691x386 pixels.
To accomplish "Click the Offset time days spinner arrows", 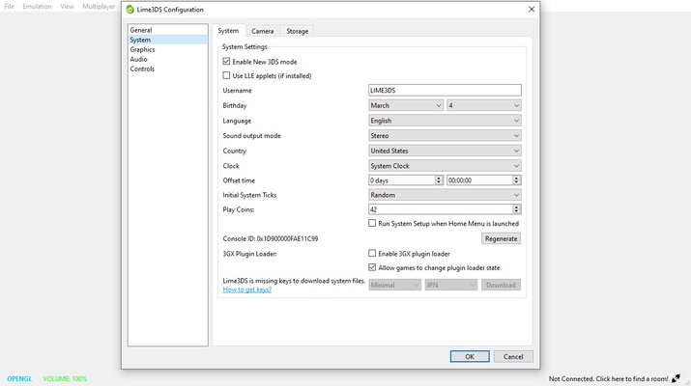I will 439,180.
